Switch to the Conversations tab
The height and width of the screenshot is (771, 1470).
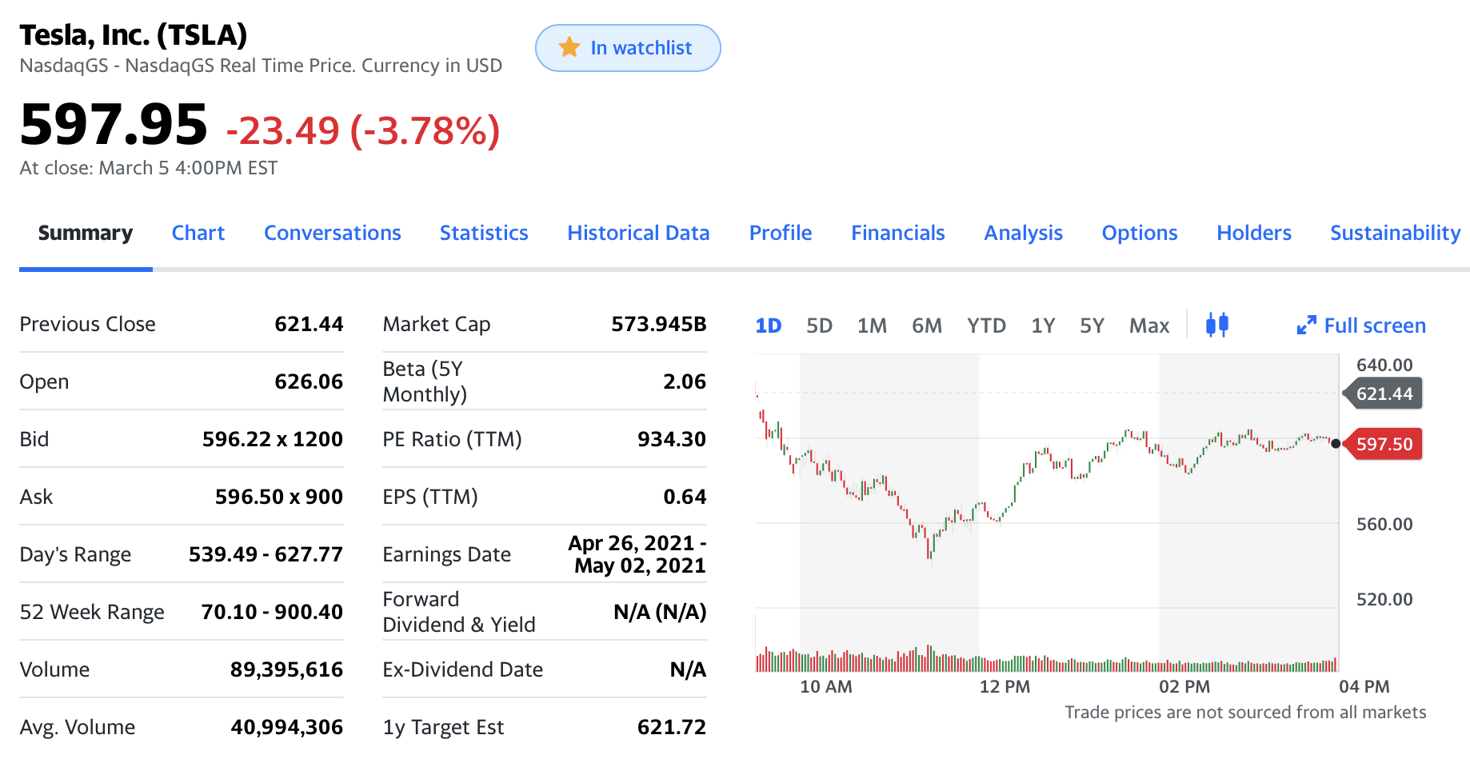333,233
